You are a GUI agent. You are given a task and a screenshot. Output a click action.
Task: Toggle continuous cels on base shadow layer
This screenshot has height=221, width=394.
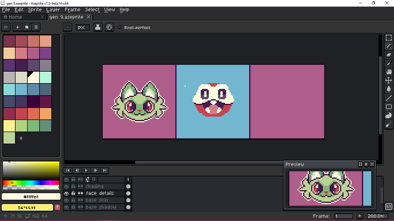[x=80, y=207]
